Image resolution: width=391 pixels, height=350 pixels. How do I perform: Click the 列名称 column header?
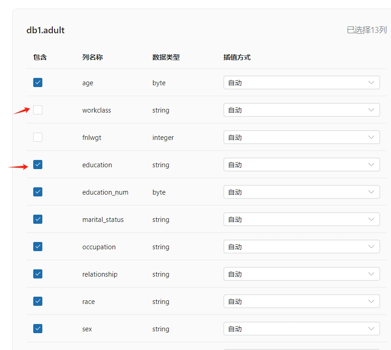click(92, 57)
